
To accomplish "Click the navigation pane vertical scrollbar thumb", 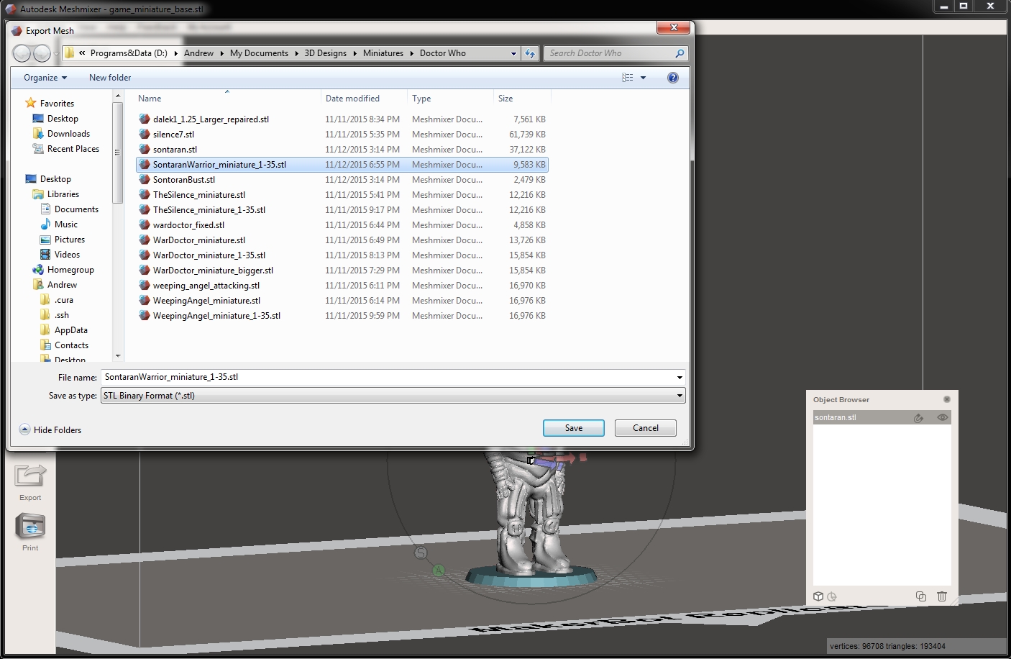I will pos(118,153).
